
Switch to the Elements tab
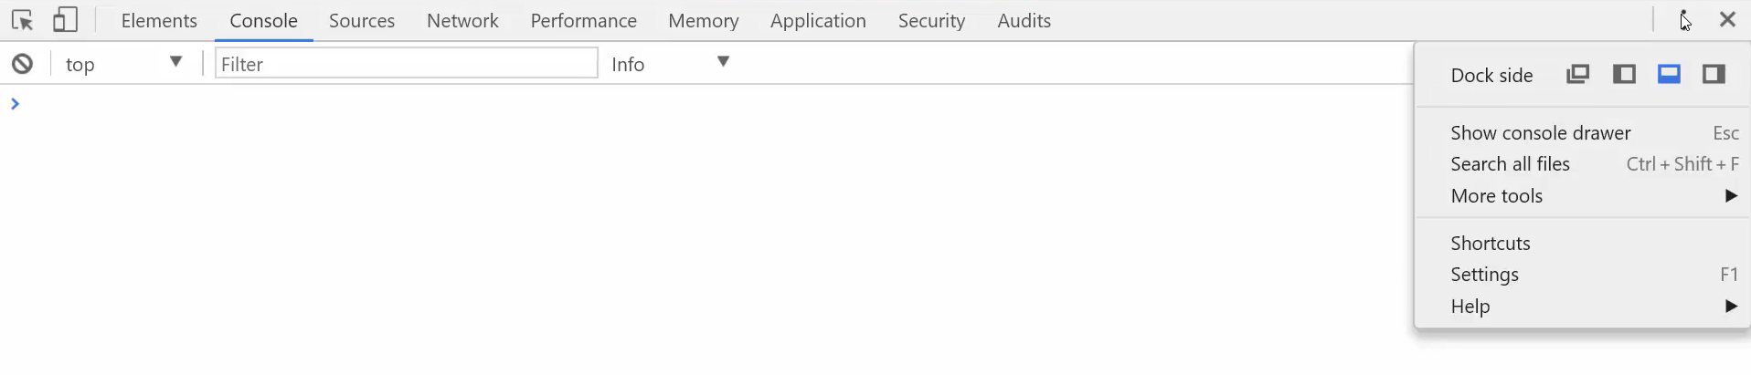pos(159,20)
